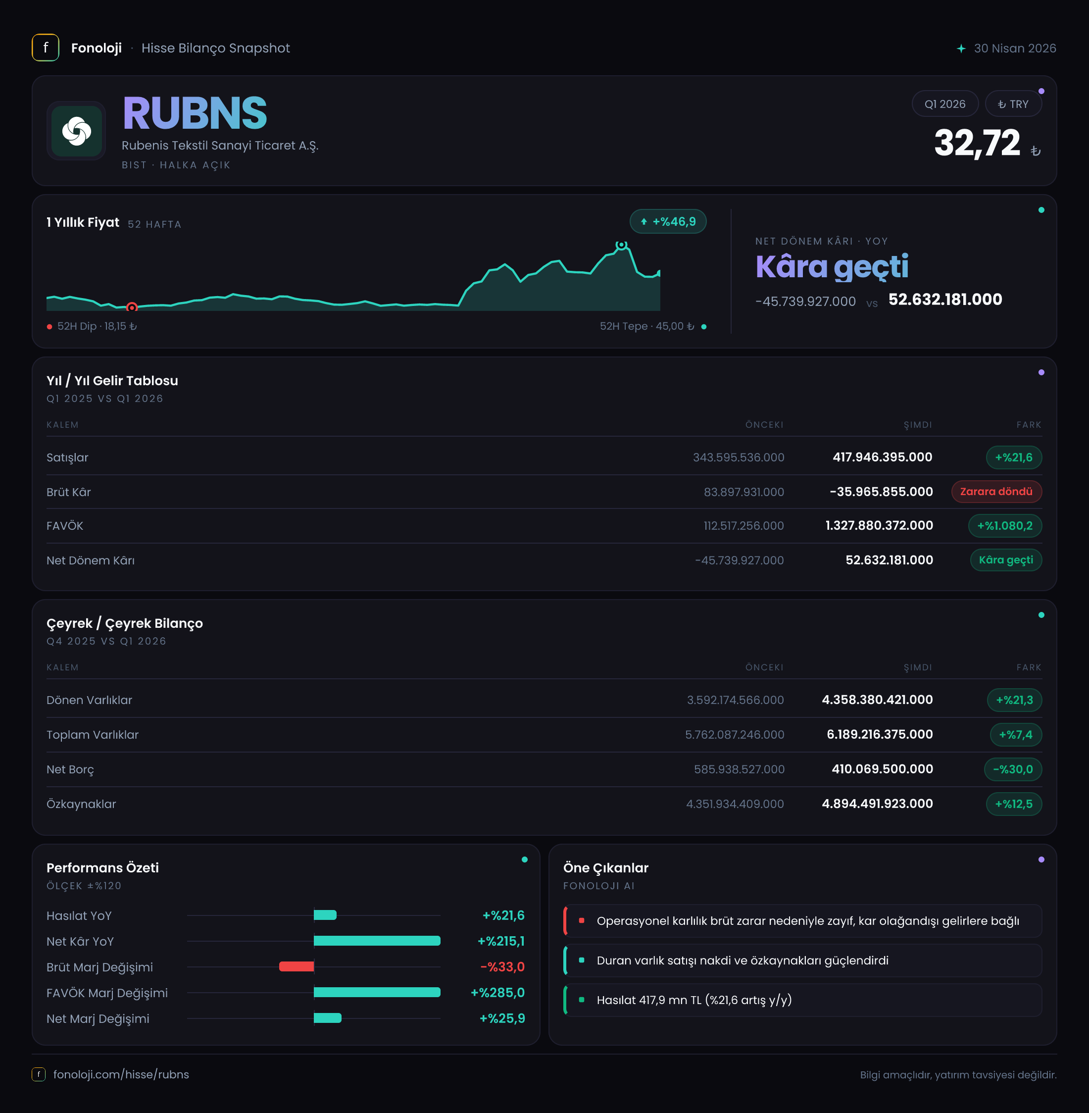Click the lira symbol next to 32,72
Image resolution: width=1089 pixels, height=1113 pixels.
[1035, 151]
